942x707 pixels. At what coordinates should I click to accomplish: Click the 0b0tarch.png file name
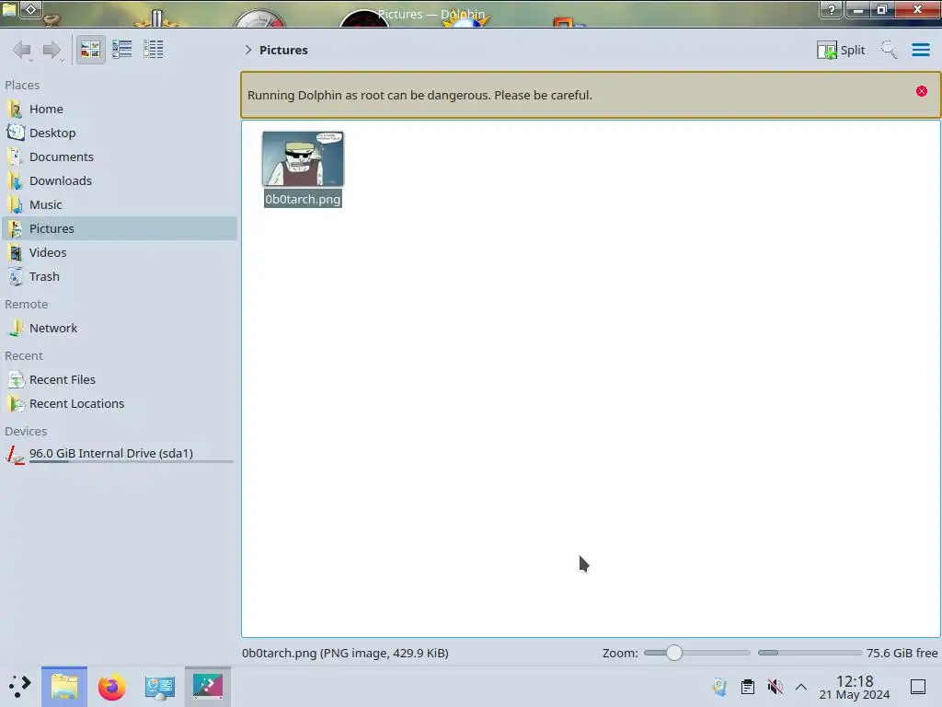[303, 199]
